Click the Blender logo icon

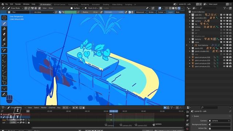(x=3, y=4)
